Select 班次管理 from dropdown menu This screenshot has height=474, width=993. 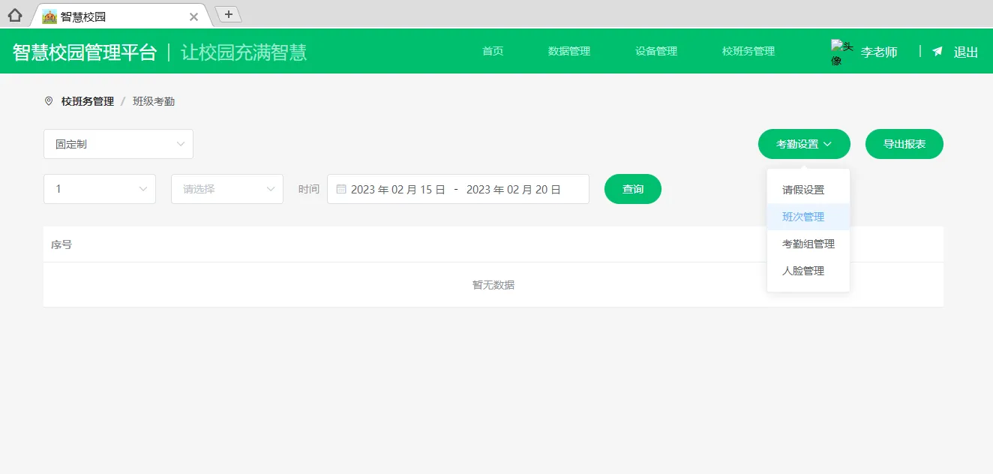[808, 217]
